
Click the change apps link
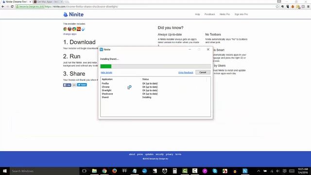tap(69, 34)
